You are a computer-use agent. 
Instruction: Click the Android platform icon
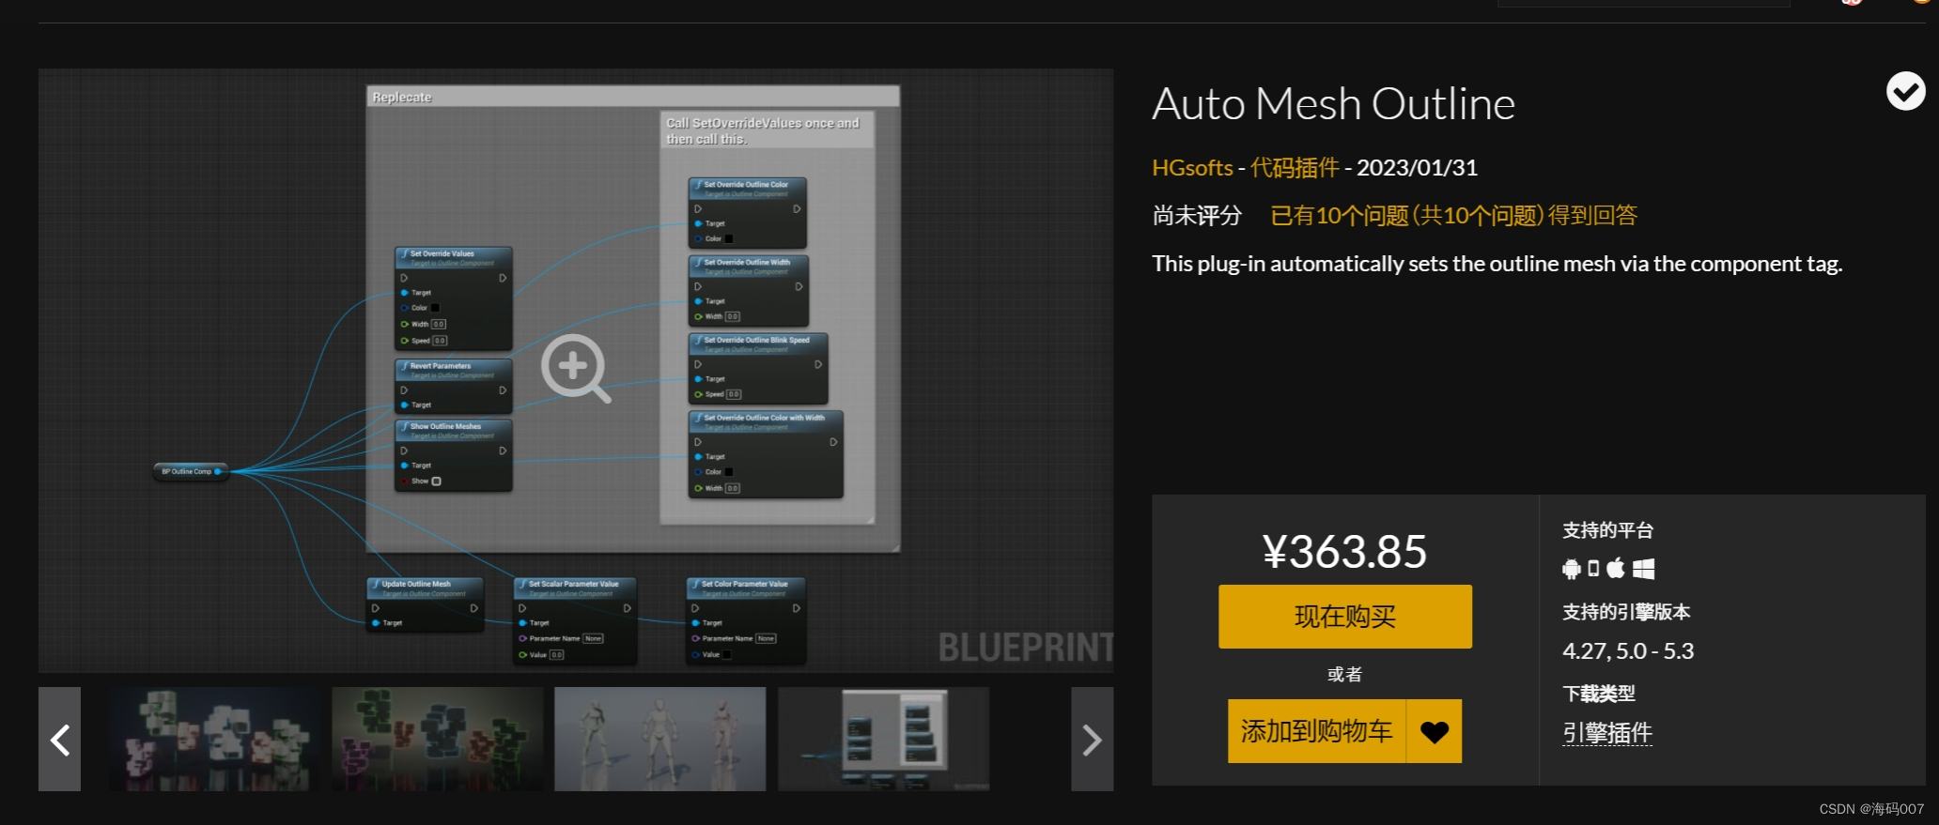coord(1571,568)
